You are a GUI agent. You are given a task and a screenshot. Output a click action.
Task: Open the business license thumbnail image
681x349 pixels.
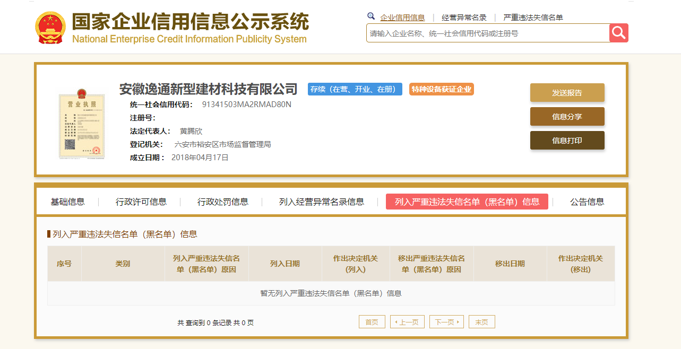[82, 124]
